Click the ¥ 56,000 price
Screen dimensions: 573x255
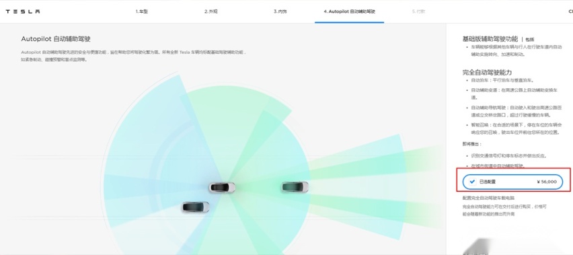tap(547, 182)
